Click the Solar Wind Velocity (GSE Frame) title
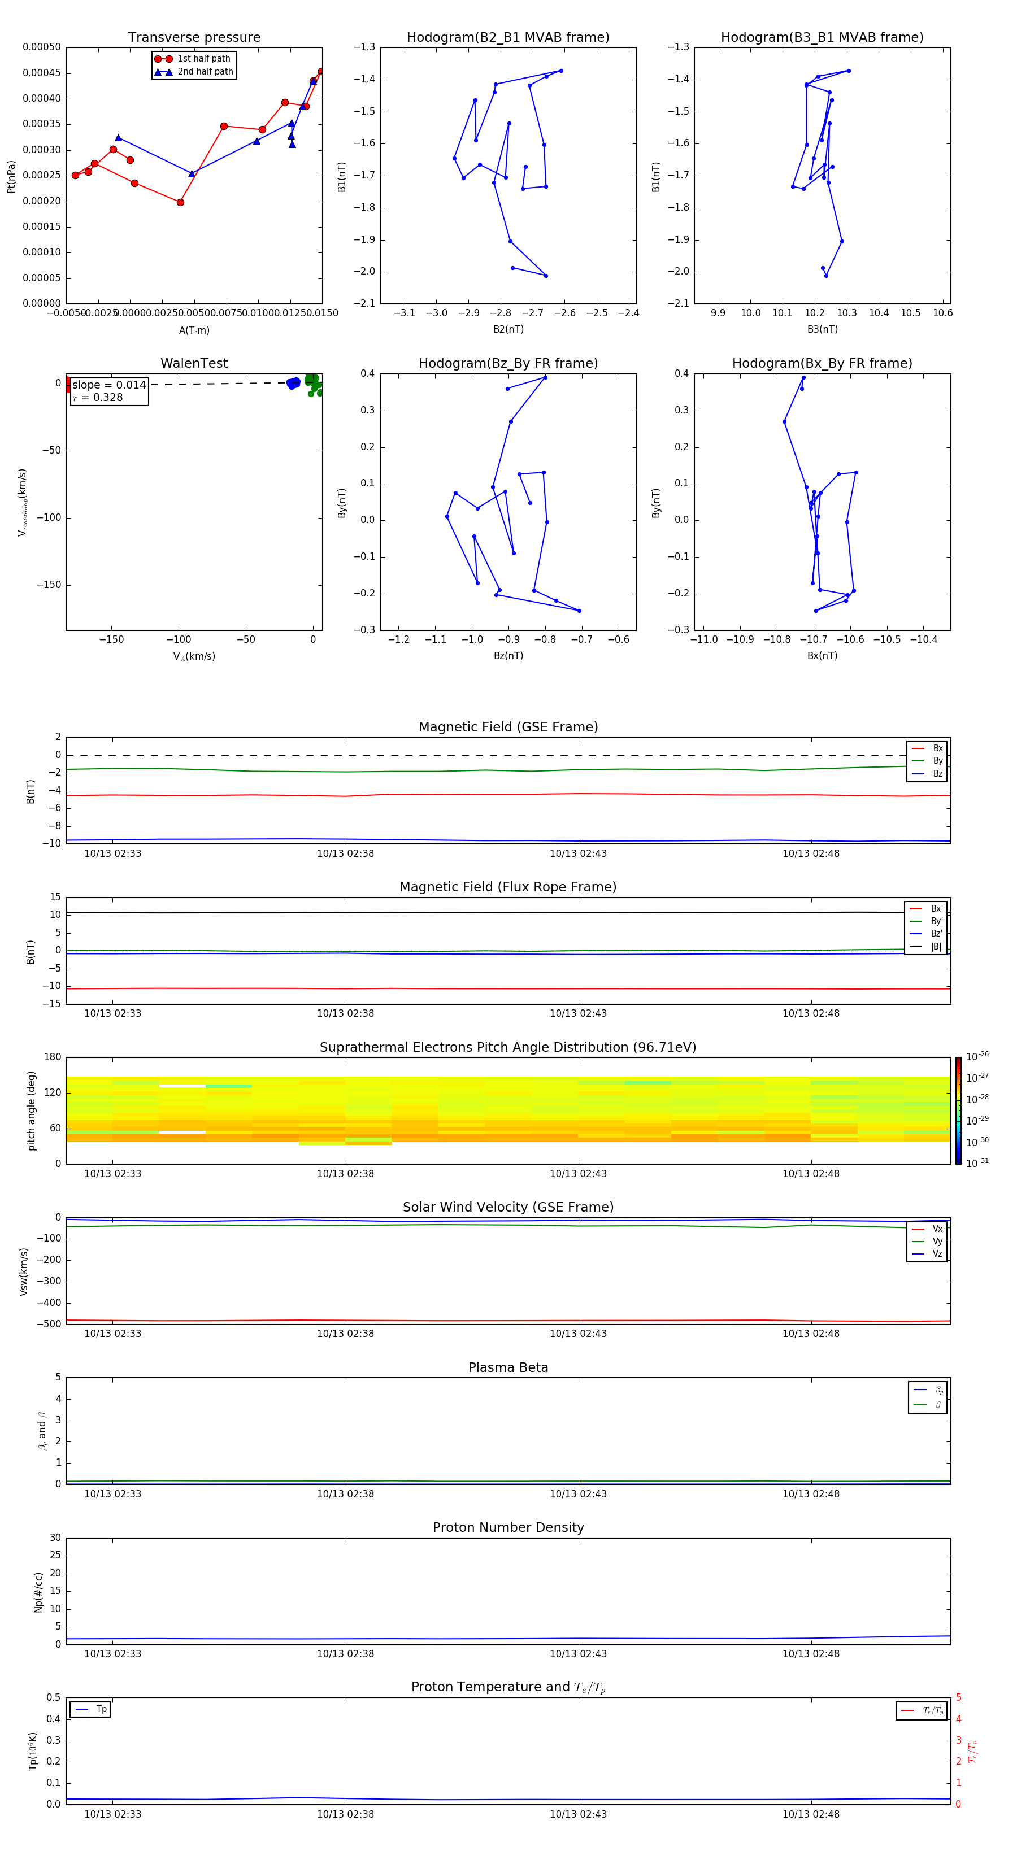Image resolution: width=1017 pixels, height=1864 pixels. tap(508, 1207)
